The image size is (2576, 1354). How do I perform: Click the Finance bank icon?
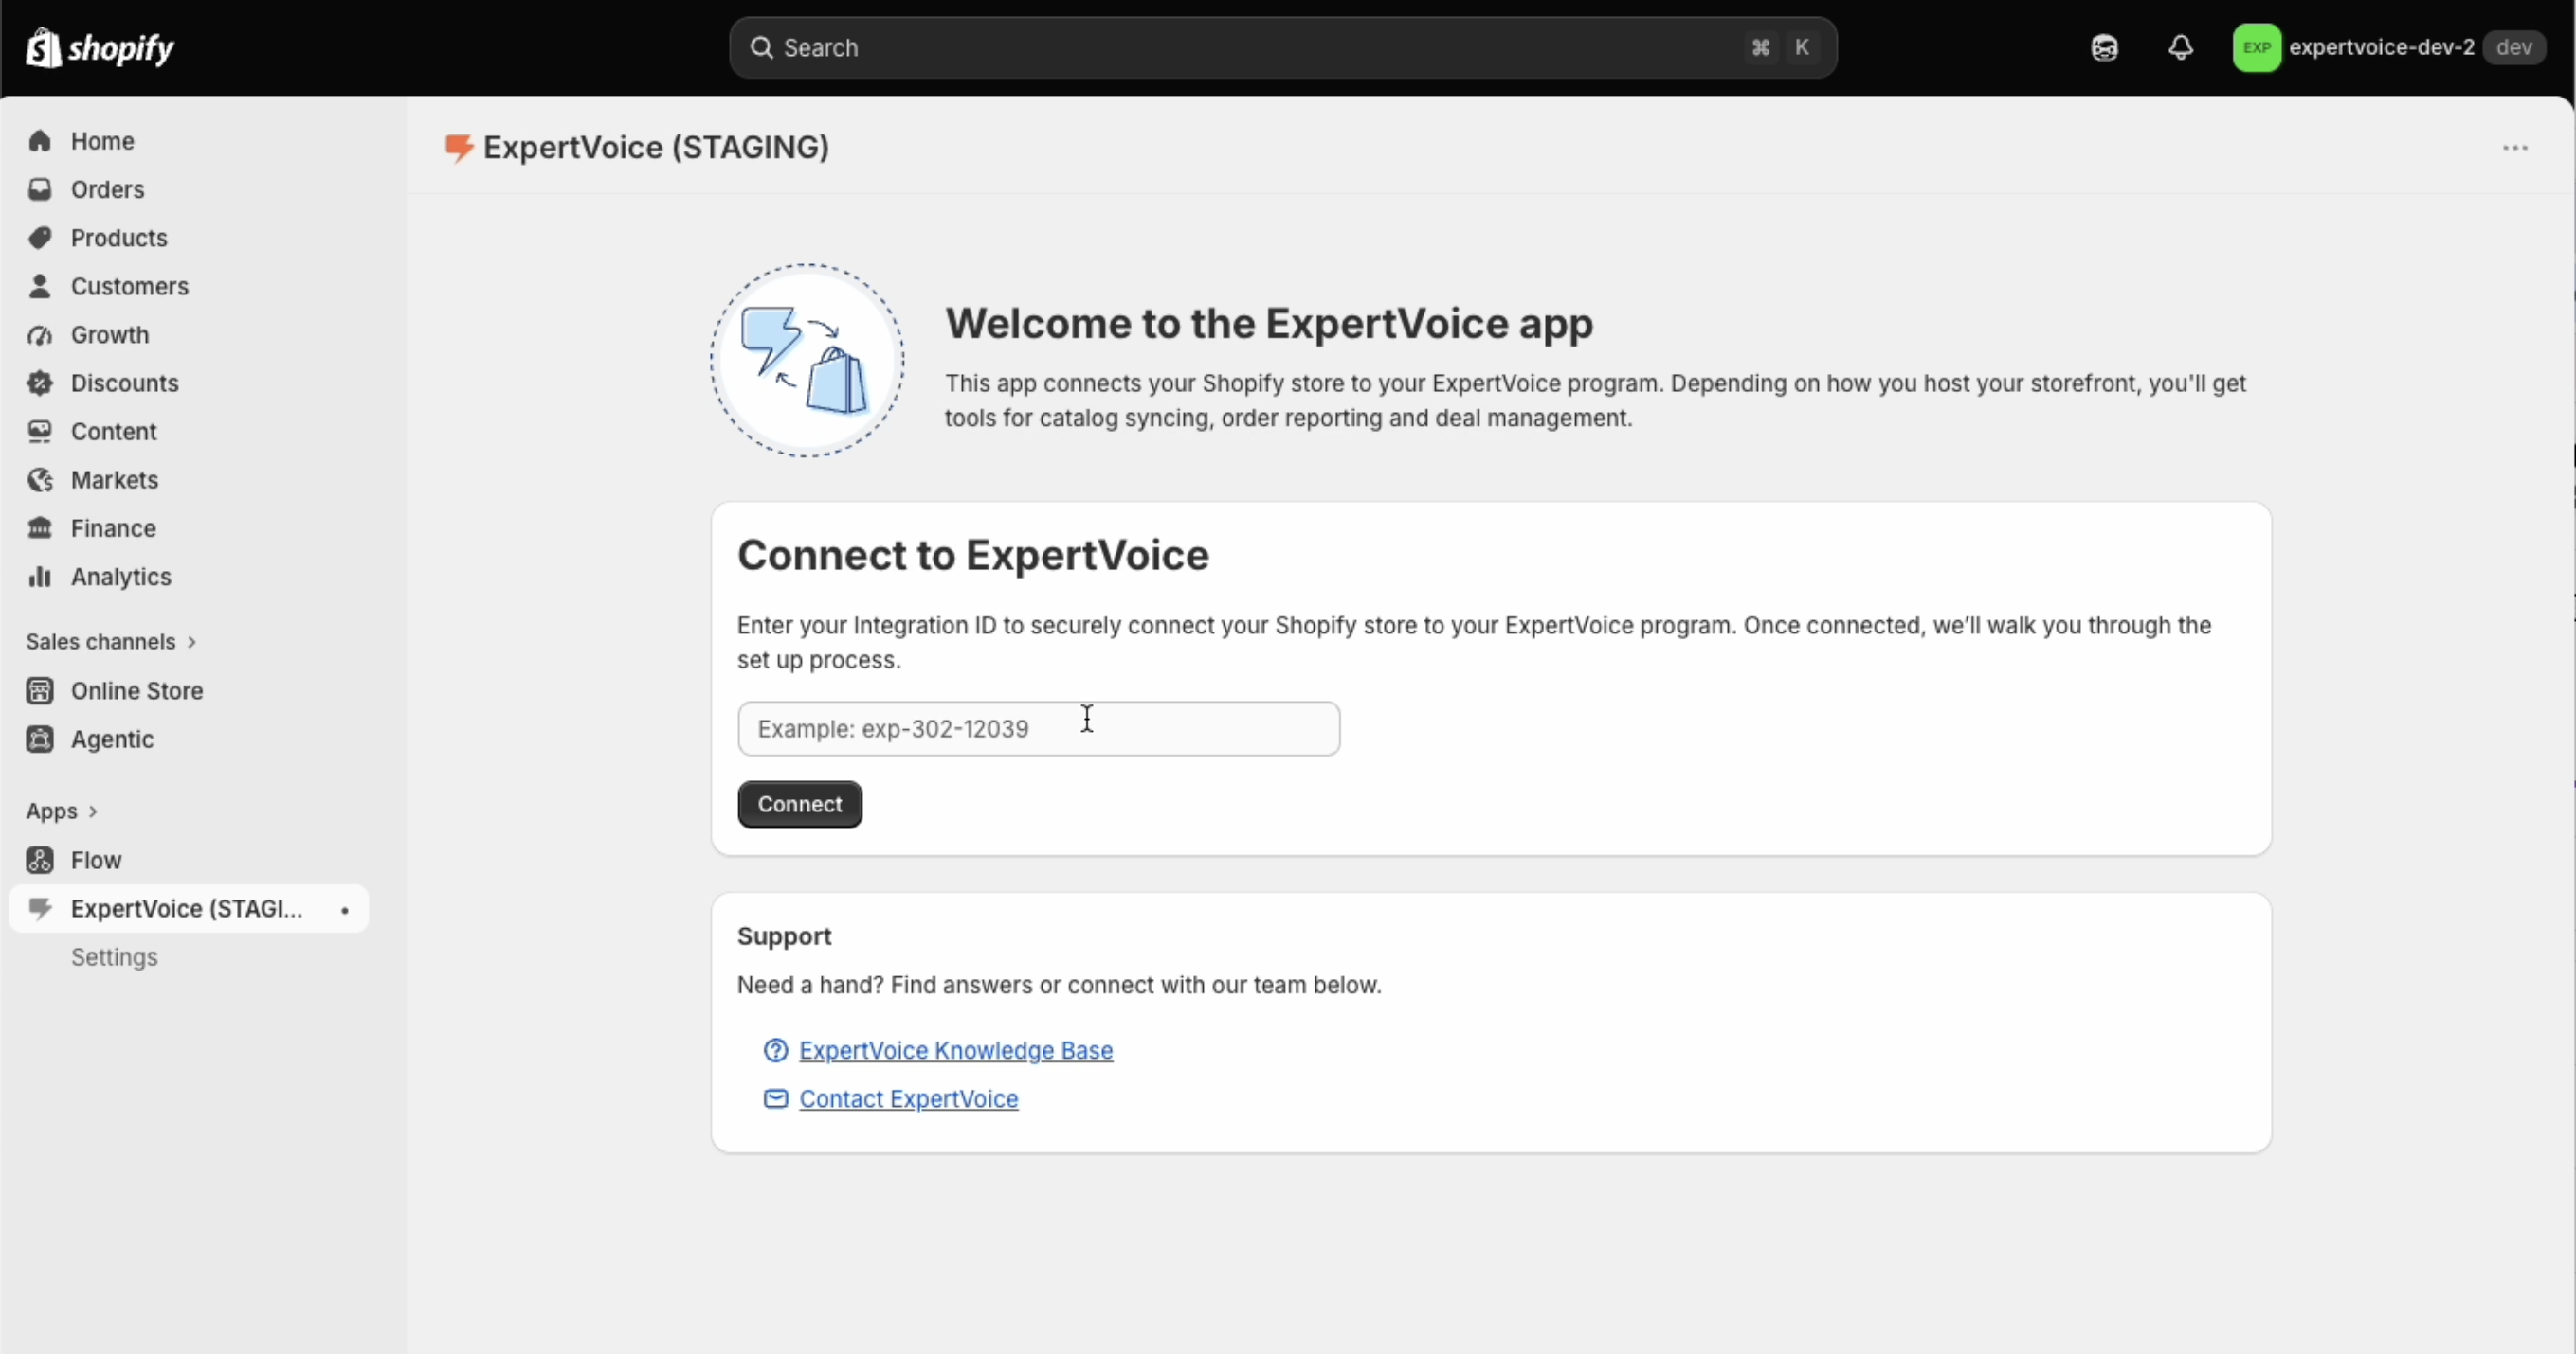pyautogui.click(x=40, y=527)
